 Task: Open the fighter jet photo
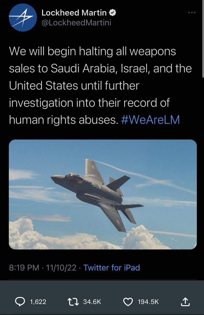103,194
